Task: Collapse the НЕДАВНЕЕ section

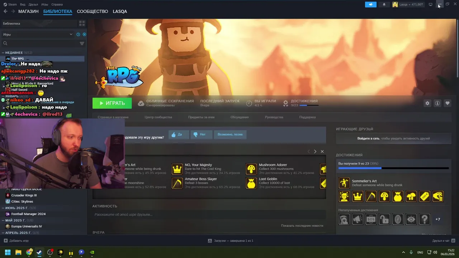Action: tap(3, 53)
